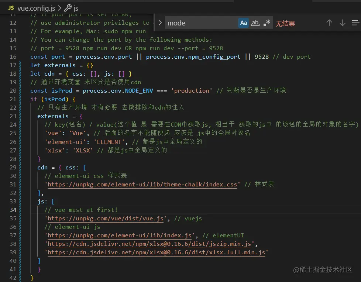
Task: Toggle whole word matching (ab)
Action: pos(255,23)
